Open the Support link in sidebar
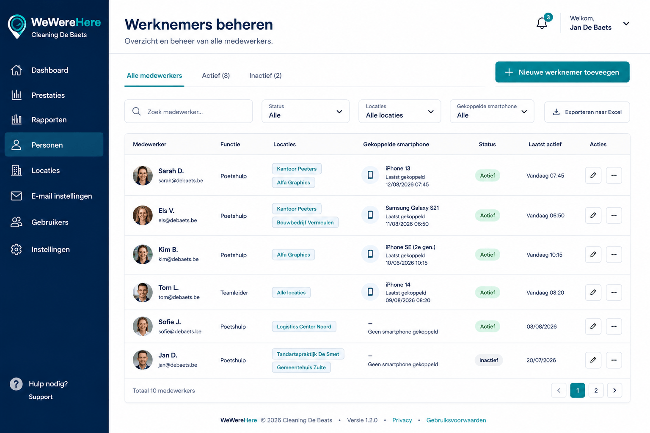This screenshot has height=433, width=650. (41, 397)
